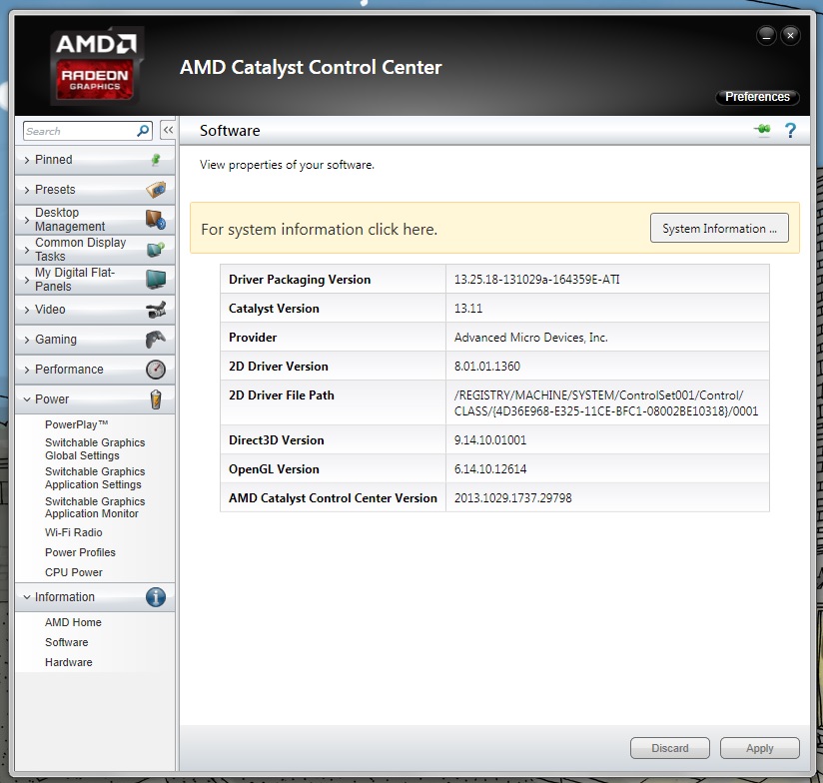Click the Discard button

pos(670,748)
